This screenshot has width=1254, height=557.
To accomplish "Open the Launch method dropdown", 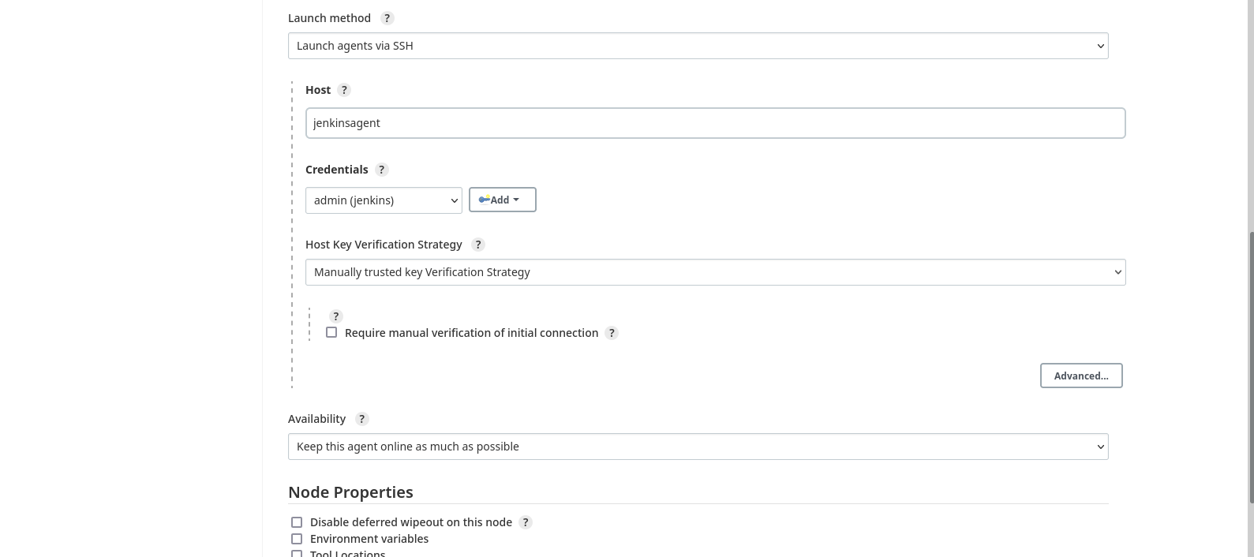I will (698, 45).
